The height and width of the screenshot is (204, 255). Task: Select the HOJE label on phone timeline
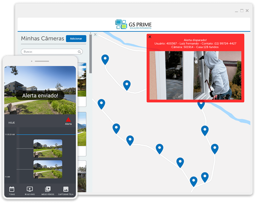[12, 123]
